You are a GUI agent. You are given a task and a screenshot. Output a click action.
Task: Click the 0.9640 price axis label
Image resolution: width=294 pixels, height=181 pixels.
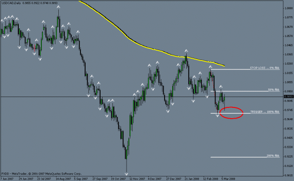pyautogui.click(x=288, y=119)
